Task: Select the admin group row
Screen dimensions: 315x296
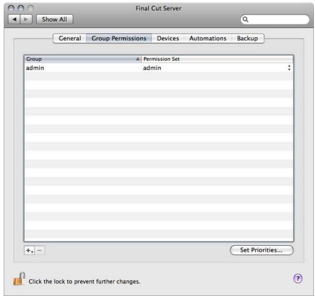Action: (x=159, y=68)
